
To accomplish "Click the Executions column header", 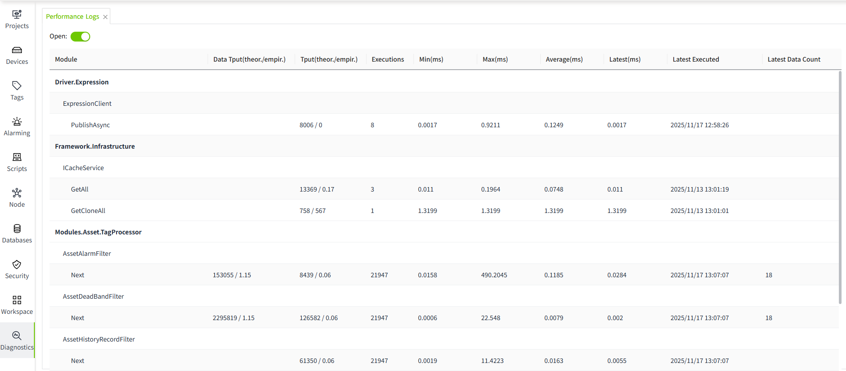I will click(x=388, y=59).
